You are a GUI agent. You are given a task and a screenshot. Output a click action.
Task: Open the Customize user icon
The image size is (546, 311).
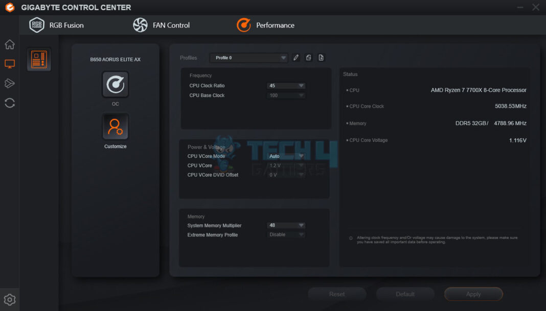pyautogui.click(x=115, y=126)
